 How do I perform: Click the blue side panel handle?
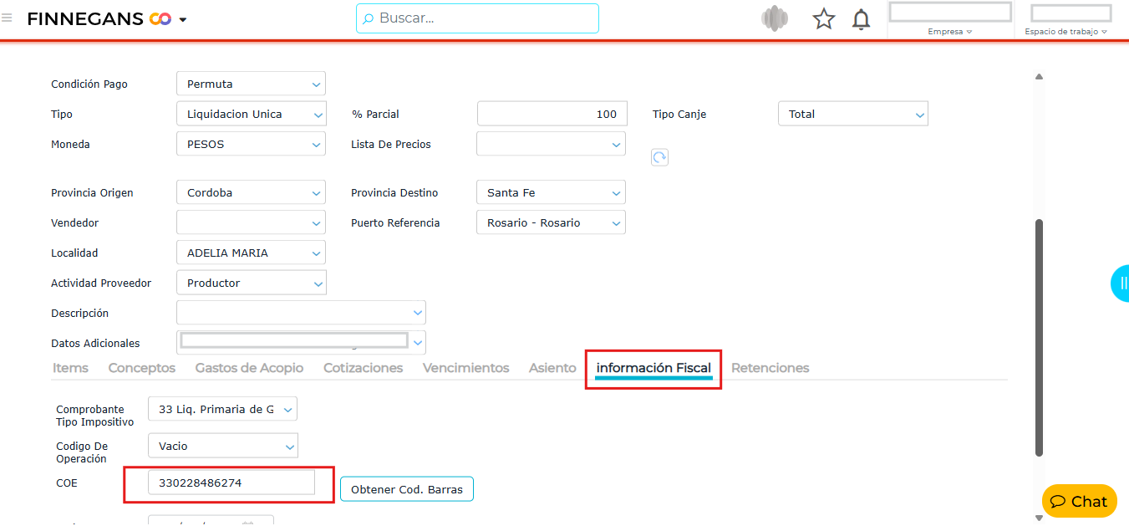1121,283
